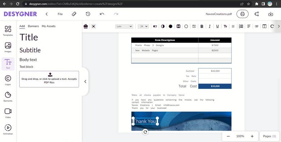The image size is (281, 142).
Task: Add Body text
Action: pyautogui.click(x=28, y=60)
